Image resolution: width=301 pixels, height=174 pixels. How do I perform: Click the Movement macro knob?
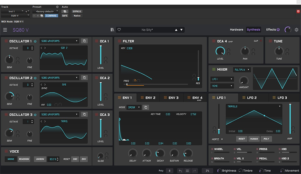[x=282, y=171]
